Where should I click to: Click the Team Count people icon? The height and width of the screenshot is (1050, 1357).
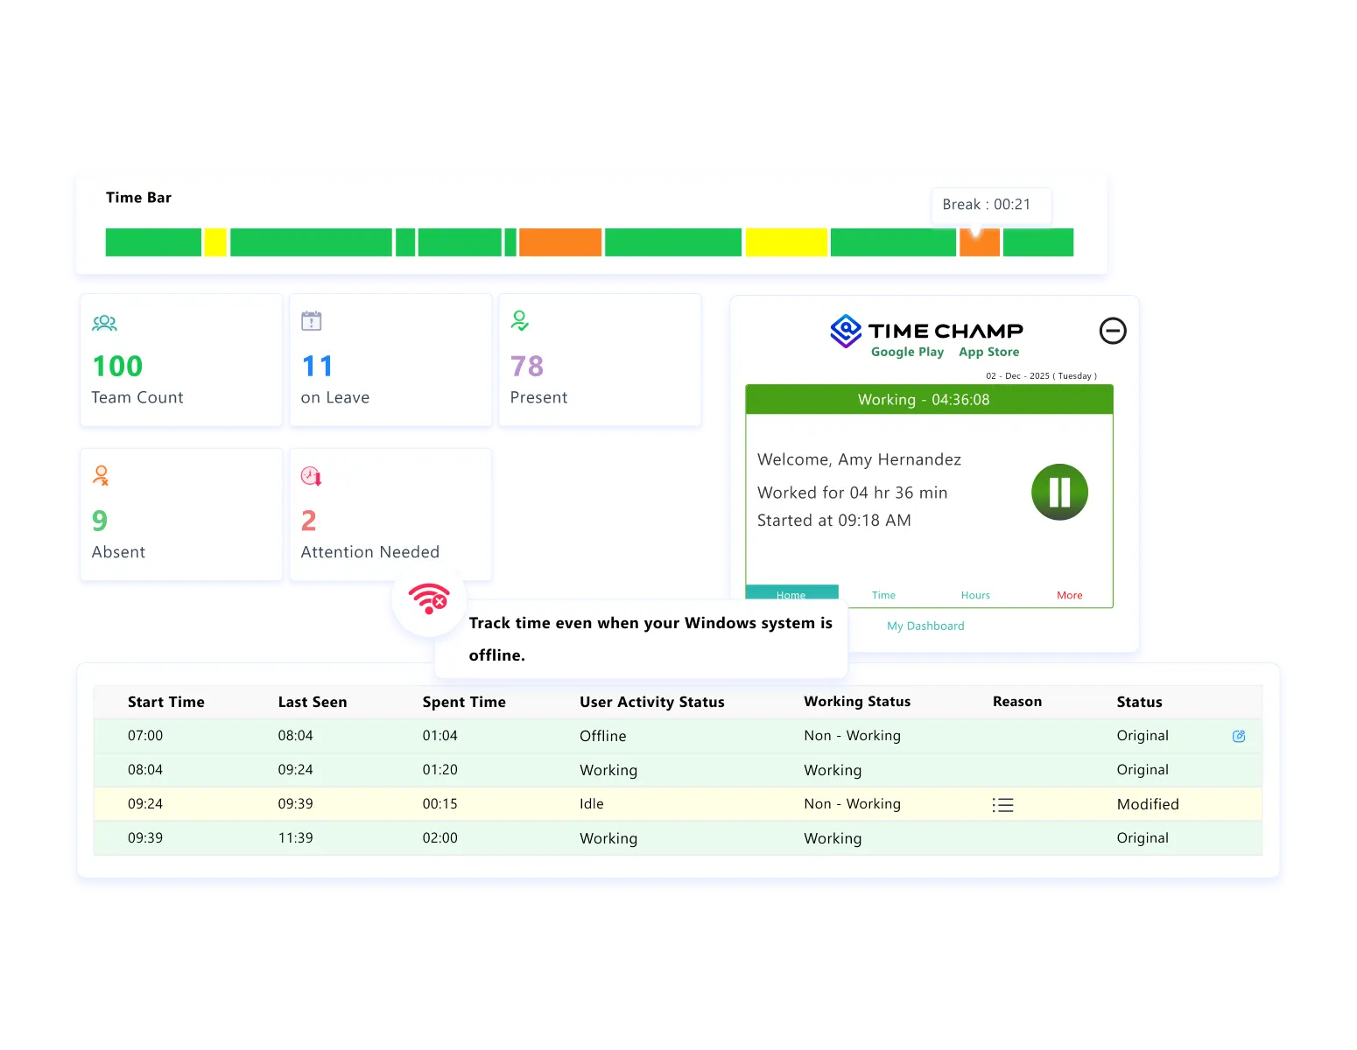104,323
